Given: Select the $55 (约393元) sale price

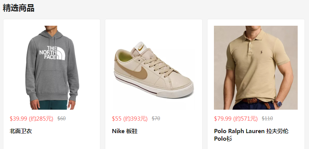Looking at the screenshot, I should [x=130, y=119].
